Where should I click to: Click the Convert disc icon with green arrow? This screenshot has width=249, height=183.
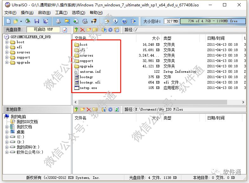(76, 21)
